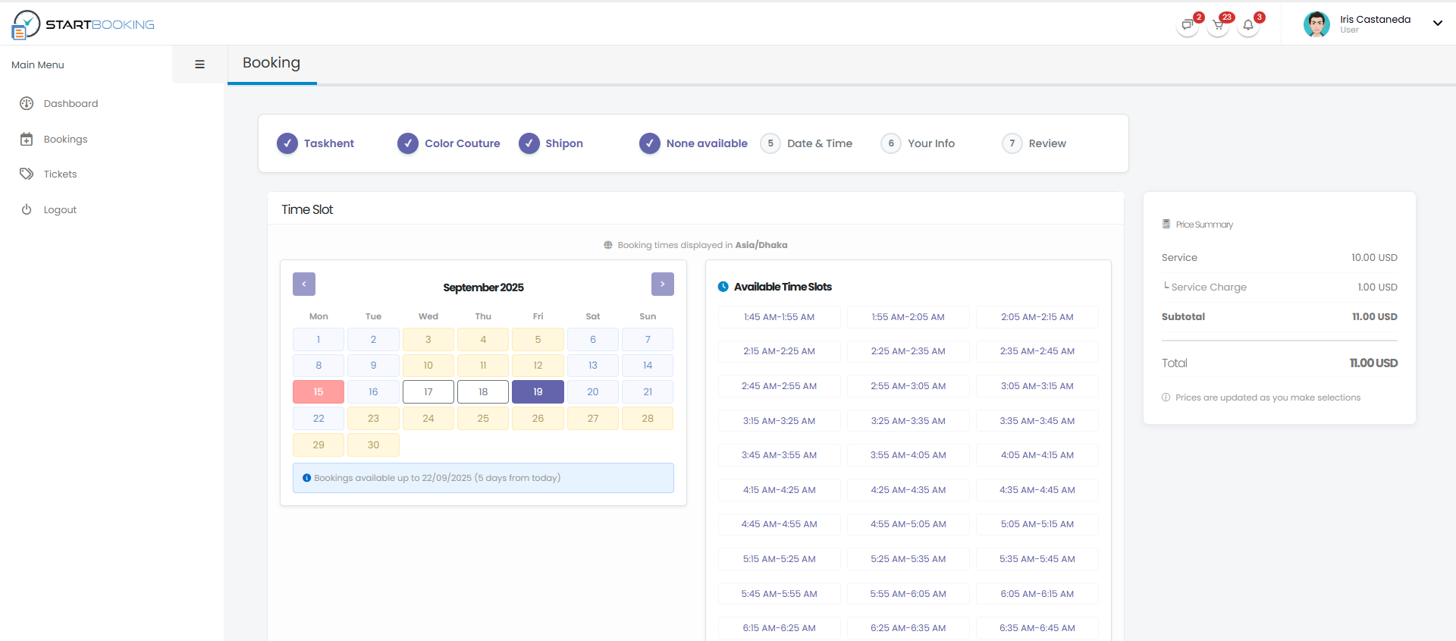Image resolution: width=1456 pixels, height=641 pixels.
Task: Go to previous month in calendar
Action: coord(304,284)
